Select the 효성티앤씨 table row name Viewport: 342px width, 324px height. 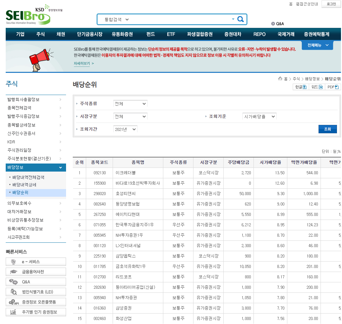[x=126, y=194]
